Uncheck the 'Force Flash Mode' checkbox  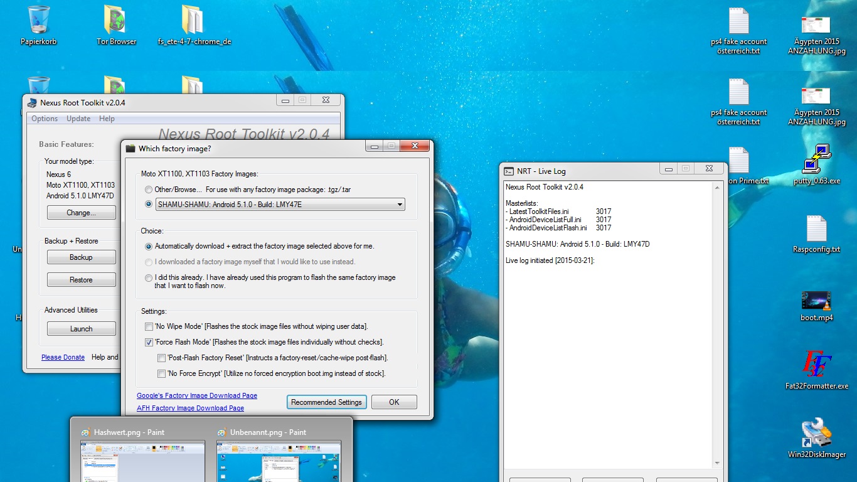click(x=149, y=342)
